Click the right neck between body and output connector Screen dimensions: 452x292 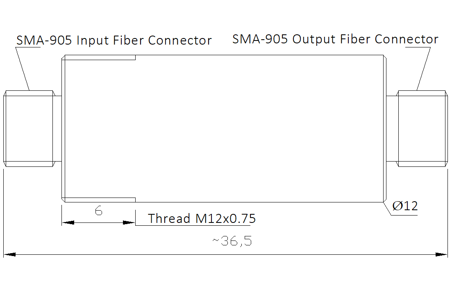392,128
